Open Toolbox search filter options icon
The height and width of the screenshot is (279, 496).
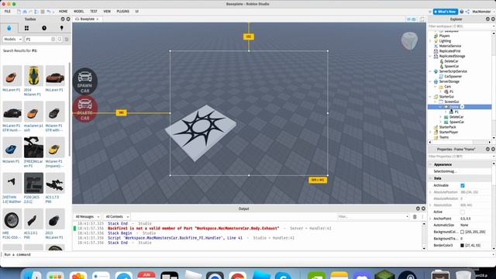[x=67, y=40]
